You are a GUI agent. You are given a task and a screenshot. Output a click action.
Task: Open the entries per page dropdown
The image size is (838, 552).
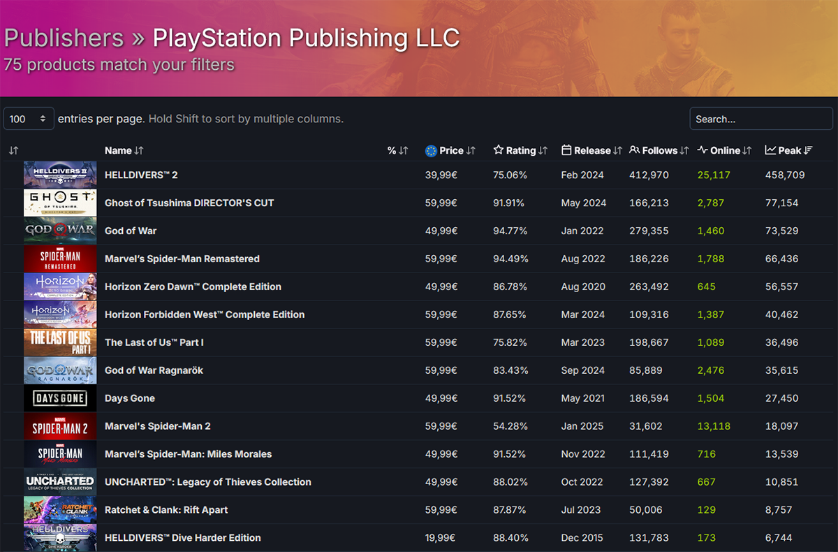[x=29, y=119]
